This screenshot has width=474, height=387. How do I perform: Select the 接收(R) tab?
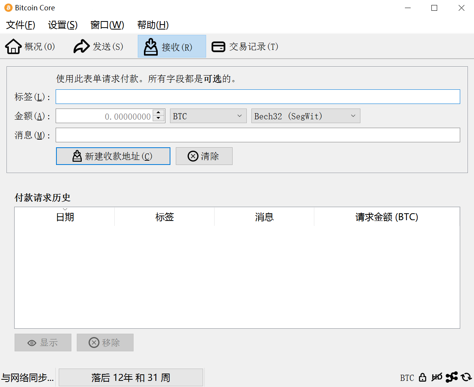(172, 46)
